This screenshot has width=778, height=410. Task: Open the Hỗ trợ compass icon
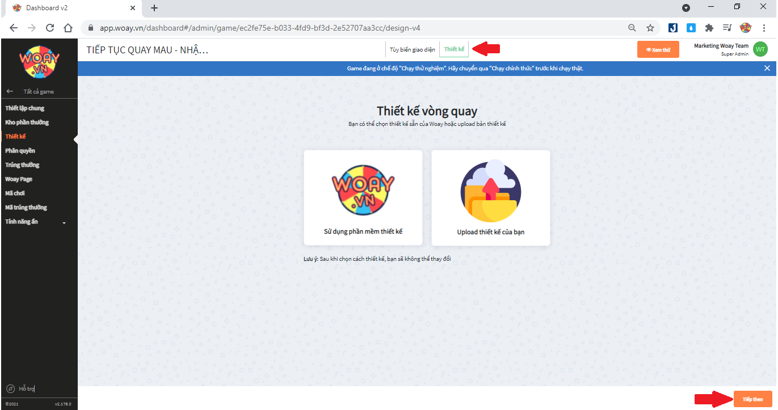pos(10,388)
